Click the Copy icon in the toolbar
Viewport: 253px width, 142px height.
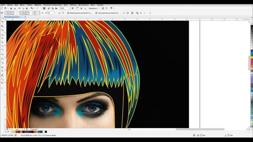(x=23, y=8)
